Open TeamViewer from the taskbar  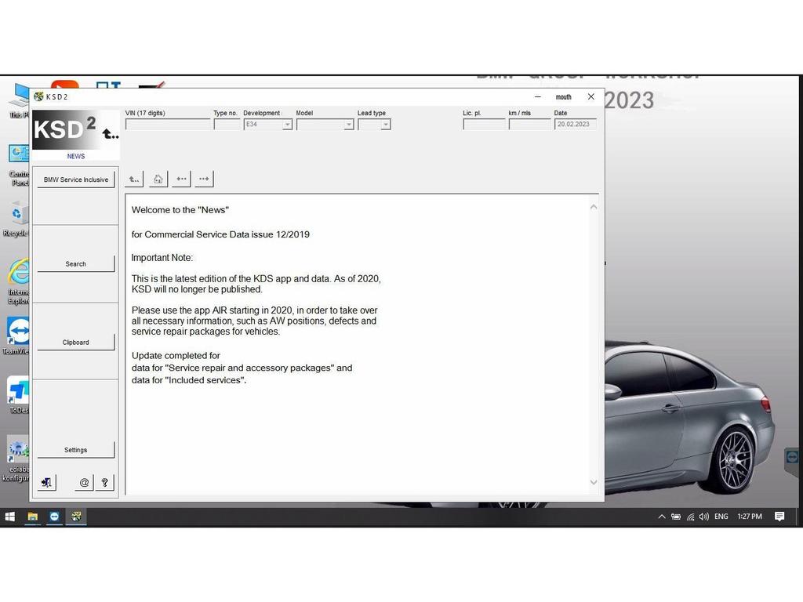pos(54,517)
